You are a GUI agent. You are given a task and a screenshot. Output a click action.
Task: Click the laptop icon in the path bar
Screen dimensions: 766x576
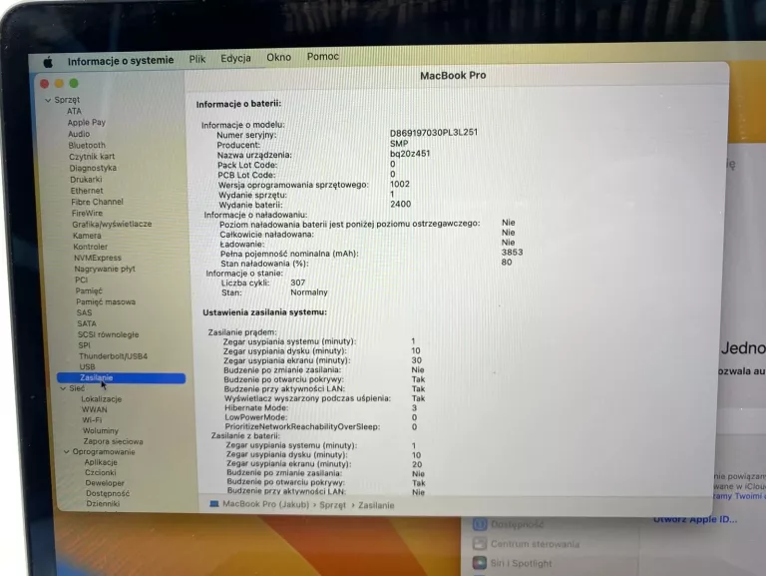214,504
